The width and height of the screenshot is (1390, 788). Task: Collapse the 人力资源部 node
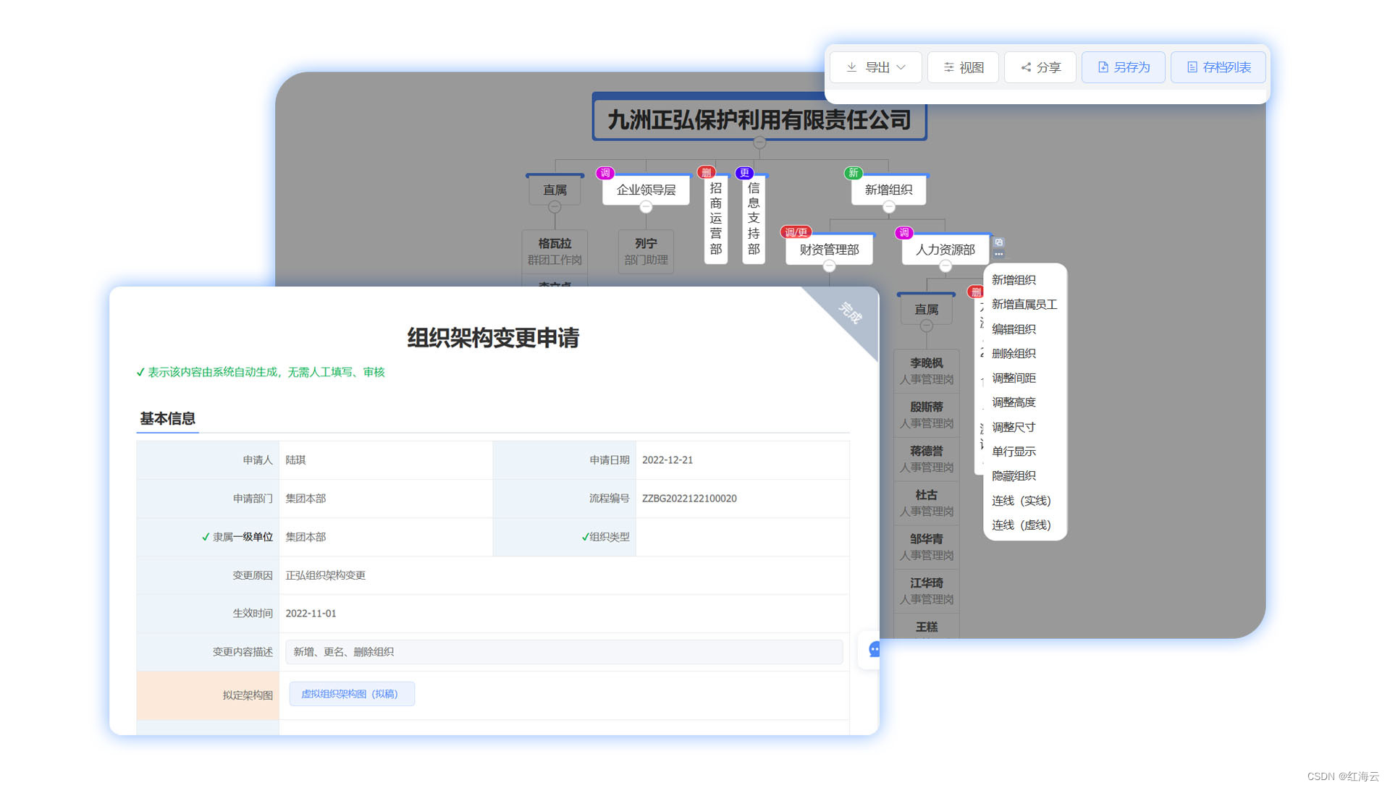click(x=945, y=266)
